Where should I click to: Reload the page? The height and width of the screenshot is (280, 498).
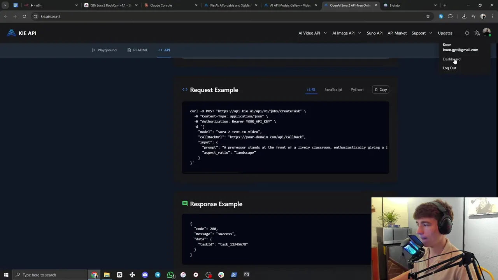pyautogui.click(x=24, y=16)
